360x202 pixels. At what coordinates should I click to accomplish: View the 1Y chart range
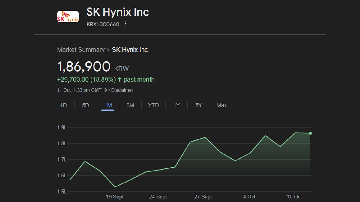tap(176, 105)
